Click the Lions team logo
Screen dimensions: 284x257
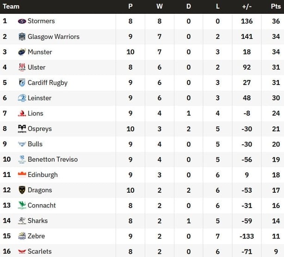point(22,113)
